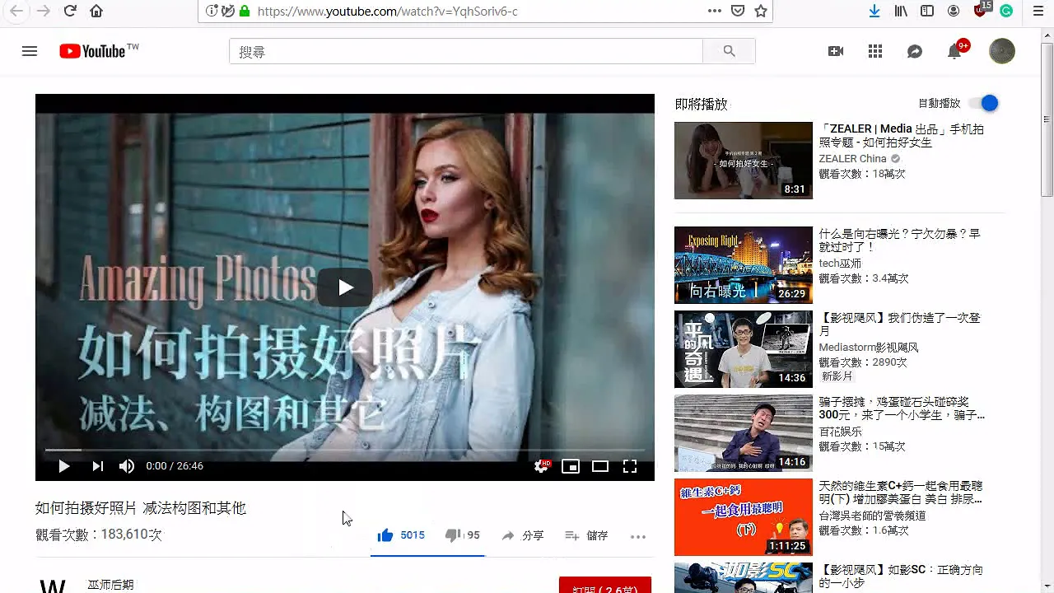Open the Grammarly extension icon
Viewport: 1054px width, 593px height.
coord(1006,11)
